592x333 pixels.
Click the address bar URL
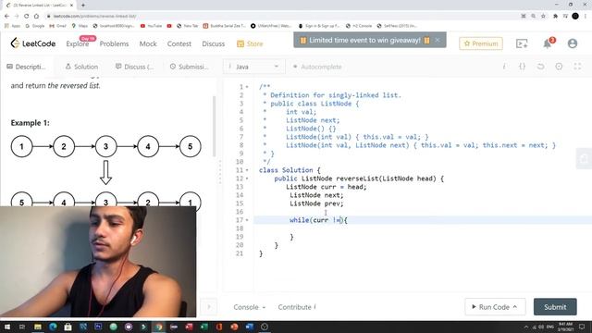tap(94, 17)
